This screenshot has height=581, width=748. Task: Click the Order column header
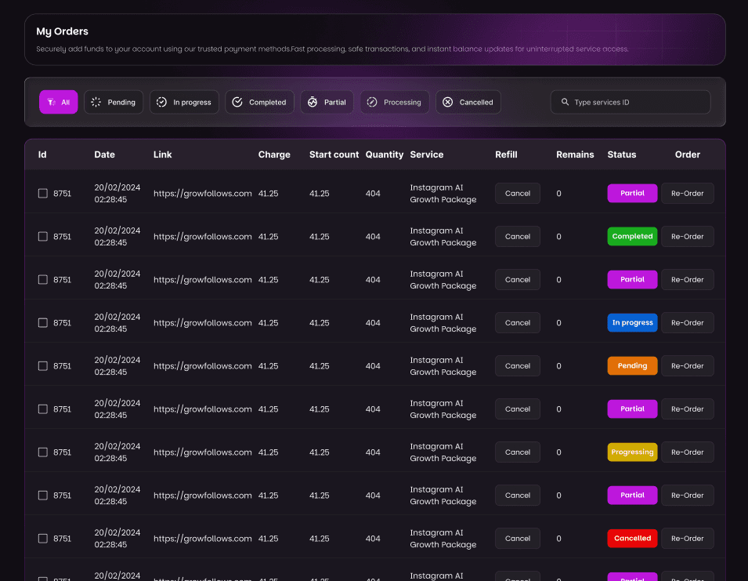coord(688,154)
